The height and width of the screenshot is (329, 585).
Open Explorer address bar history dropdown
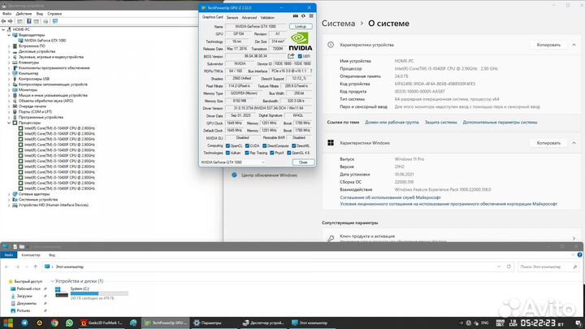[x=499, y=267]
